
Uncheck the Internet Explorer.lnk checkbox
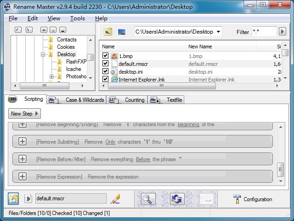[106, 80]
